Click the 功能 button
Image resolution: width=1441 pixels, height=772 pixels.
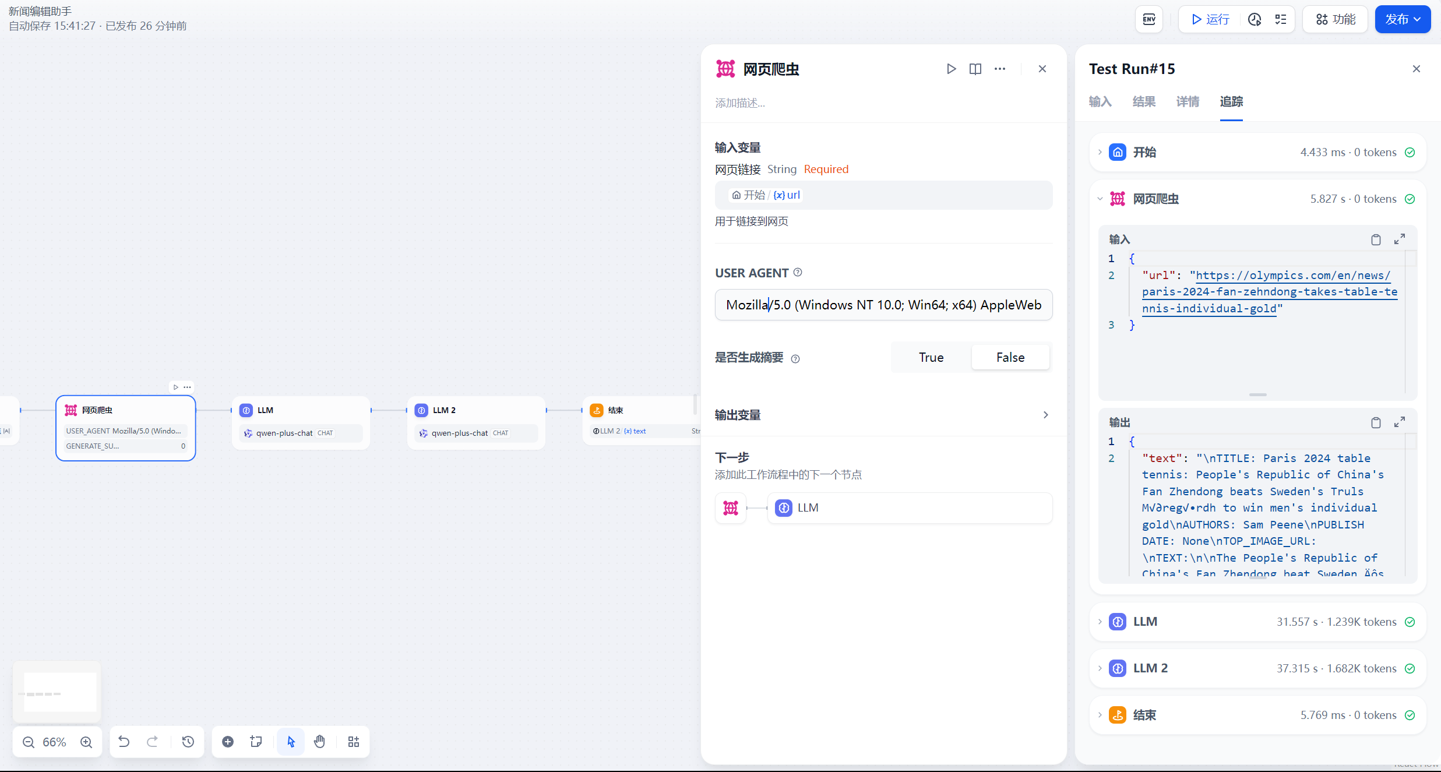point(1336,19)
